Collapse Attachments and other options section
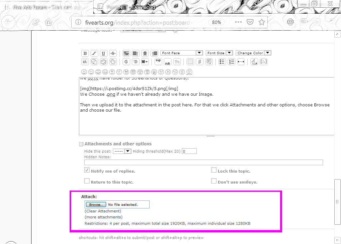 [x=81, y=144]
